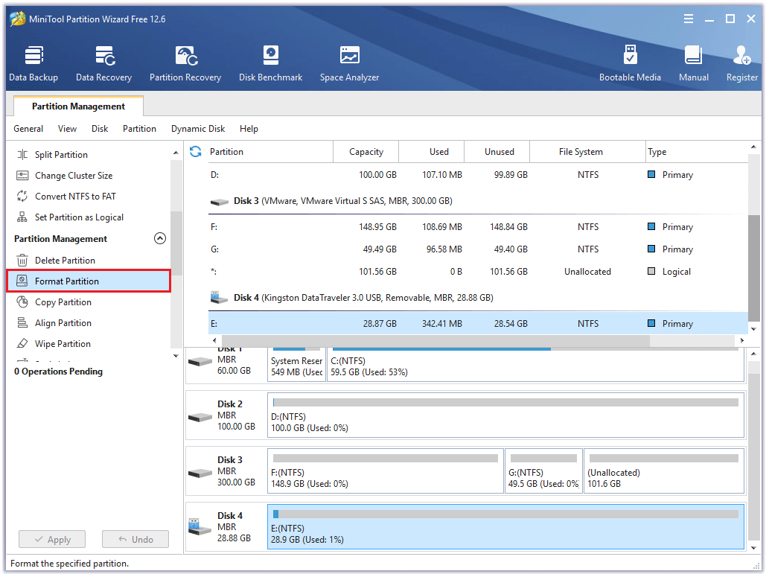Click the Wipe Partition icon
This screenshot has width=769, height=577.
pyautogui.click(x=22, y=343)
